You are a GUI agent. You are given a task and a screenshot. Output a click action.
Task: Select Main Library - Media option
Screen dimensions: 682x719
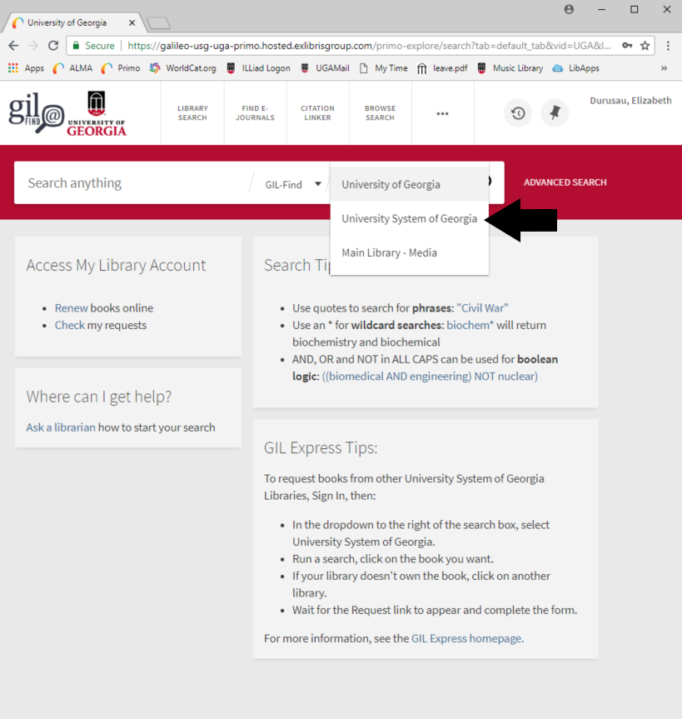click(389, 252)
